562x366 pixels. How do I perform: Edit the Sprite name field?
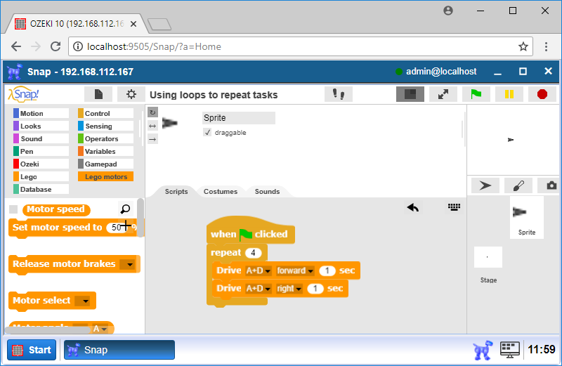[239, 117]
